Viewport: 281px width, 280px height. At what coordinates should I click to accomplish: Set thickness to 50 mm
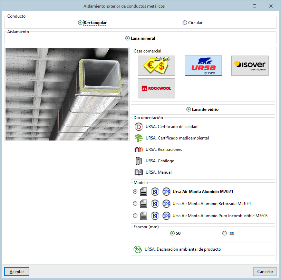click(175, 233)
